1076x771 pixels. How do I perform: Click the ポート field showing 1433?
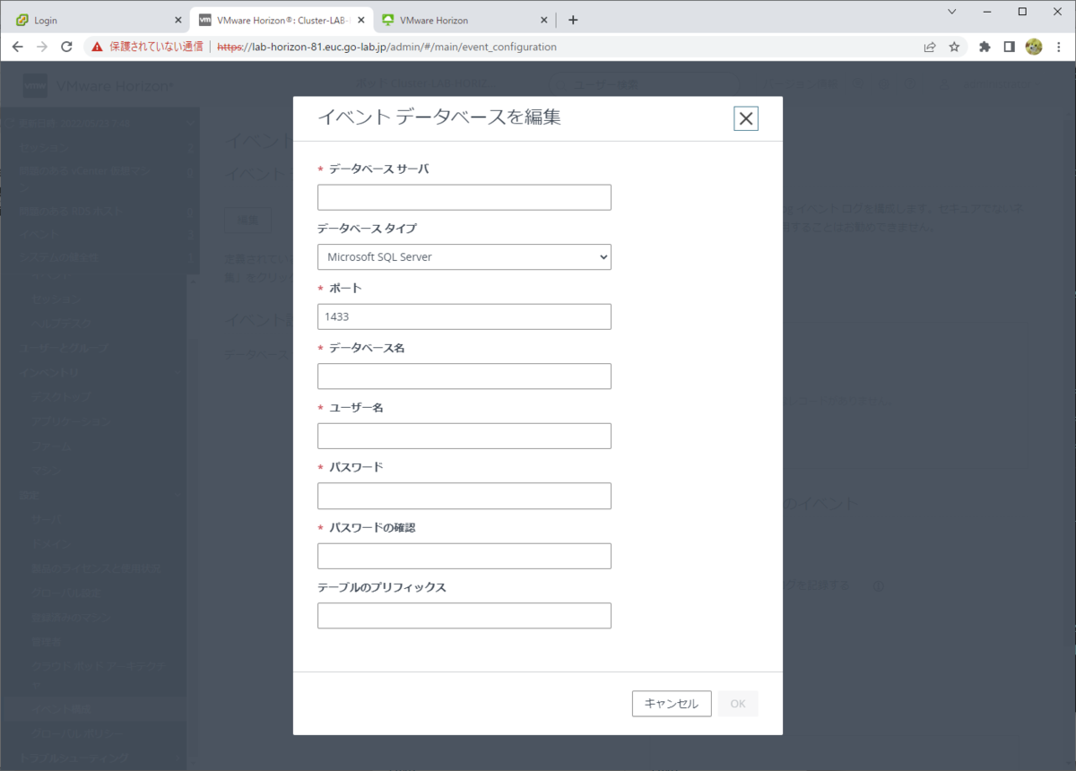(x=464, y=316)
